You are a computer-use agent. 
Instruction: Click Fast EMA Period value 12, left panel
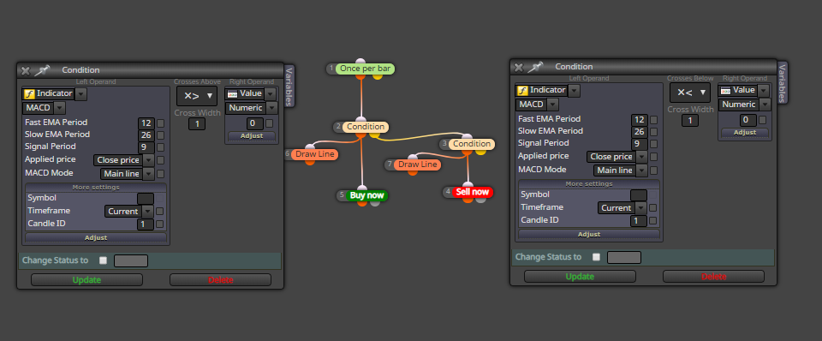tap(146, 123)
